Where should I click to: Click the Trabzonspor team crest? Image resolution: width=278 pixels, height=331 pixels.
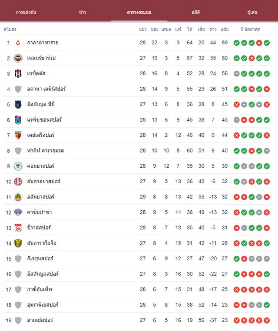(18, 120)
